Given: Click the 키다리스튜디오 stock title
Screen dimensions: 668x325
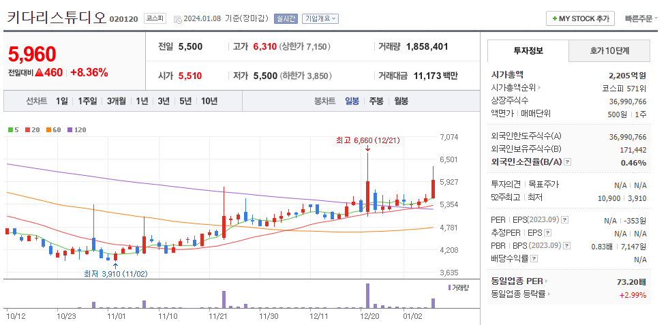Looking at the screenshot, I should (56, 18).
